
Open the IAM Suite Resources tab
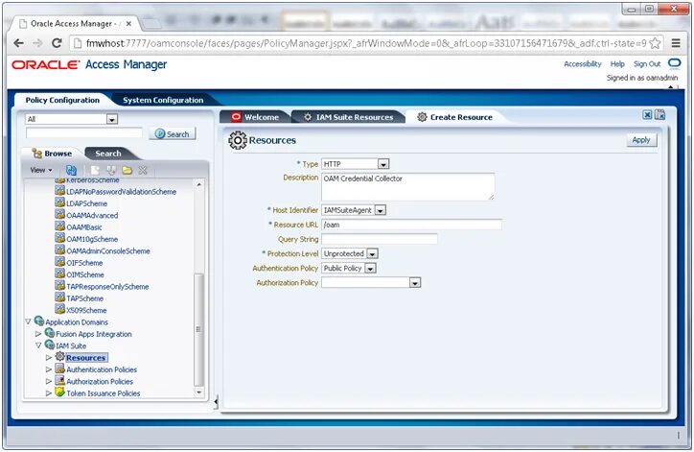[349, 117]
